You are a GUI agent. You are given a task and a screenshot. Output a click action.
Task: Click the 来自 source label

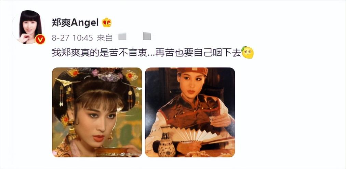[x=105, y=38]
